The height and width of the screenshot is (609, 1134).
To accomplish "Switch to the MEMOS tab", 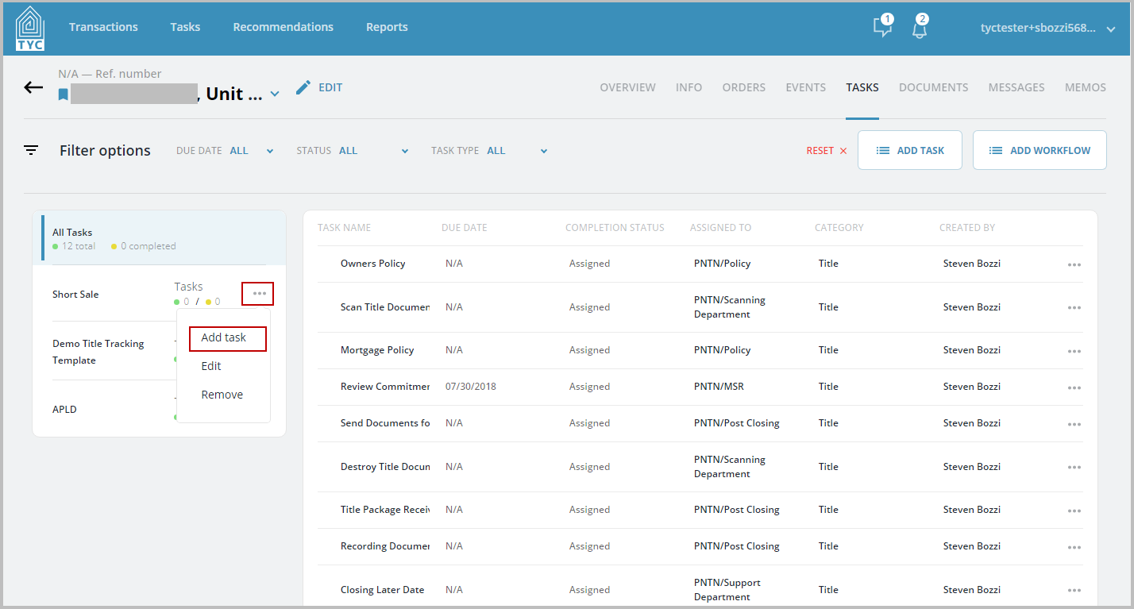I will pyautogui.click(x=1086, y=87).
